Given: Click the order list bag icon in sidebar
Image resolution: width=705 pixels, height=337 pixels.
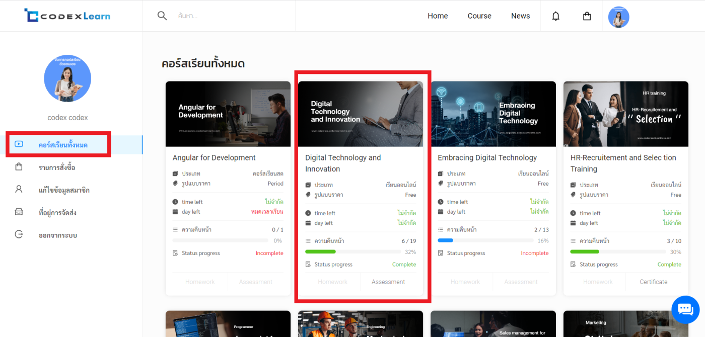Looking at the screenshot, I should [x=19, y=167].
